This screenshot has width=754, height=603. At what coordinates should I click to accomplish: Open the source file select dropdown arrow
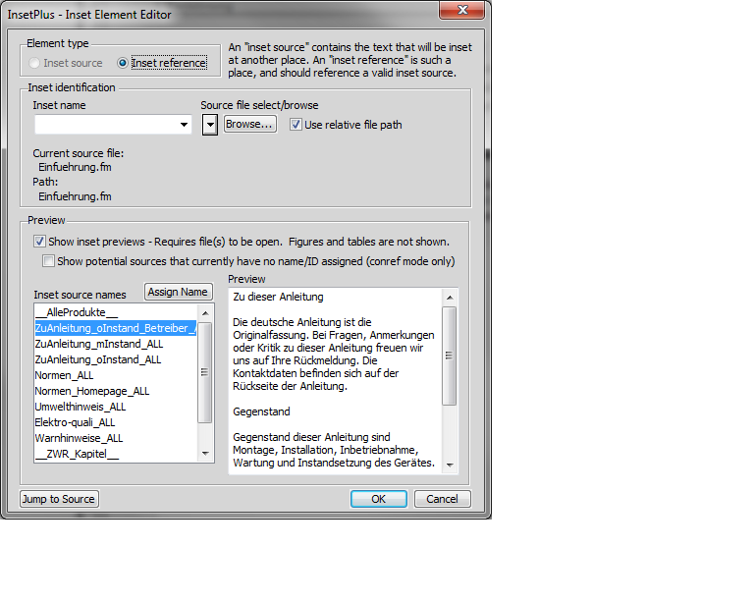pos(210,125)
